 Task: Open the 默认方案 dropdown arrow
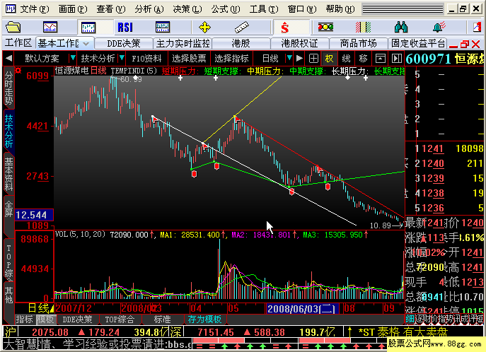73,58
